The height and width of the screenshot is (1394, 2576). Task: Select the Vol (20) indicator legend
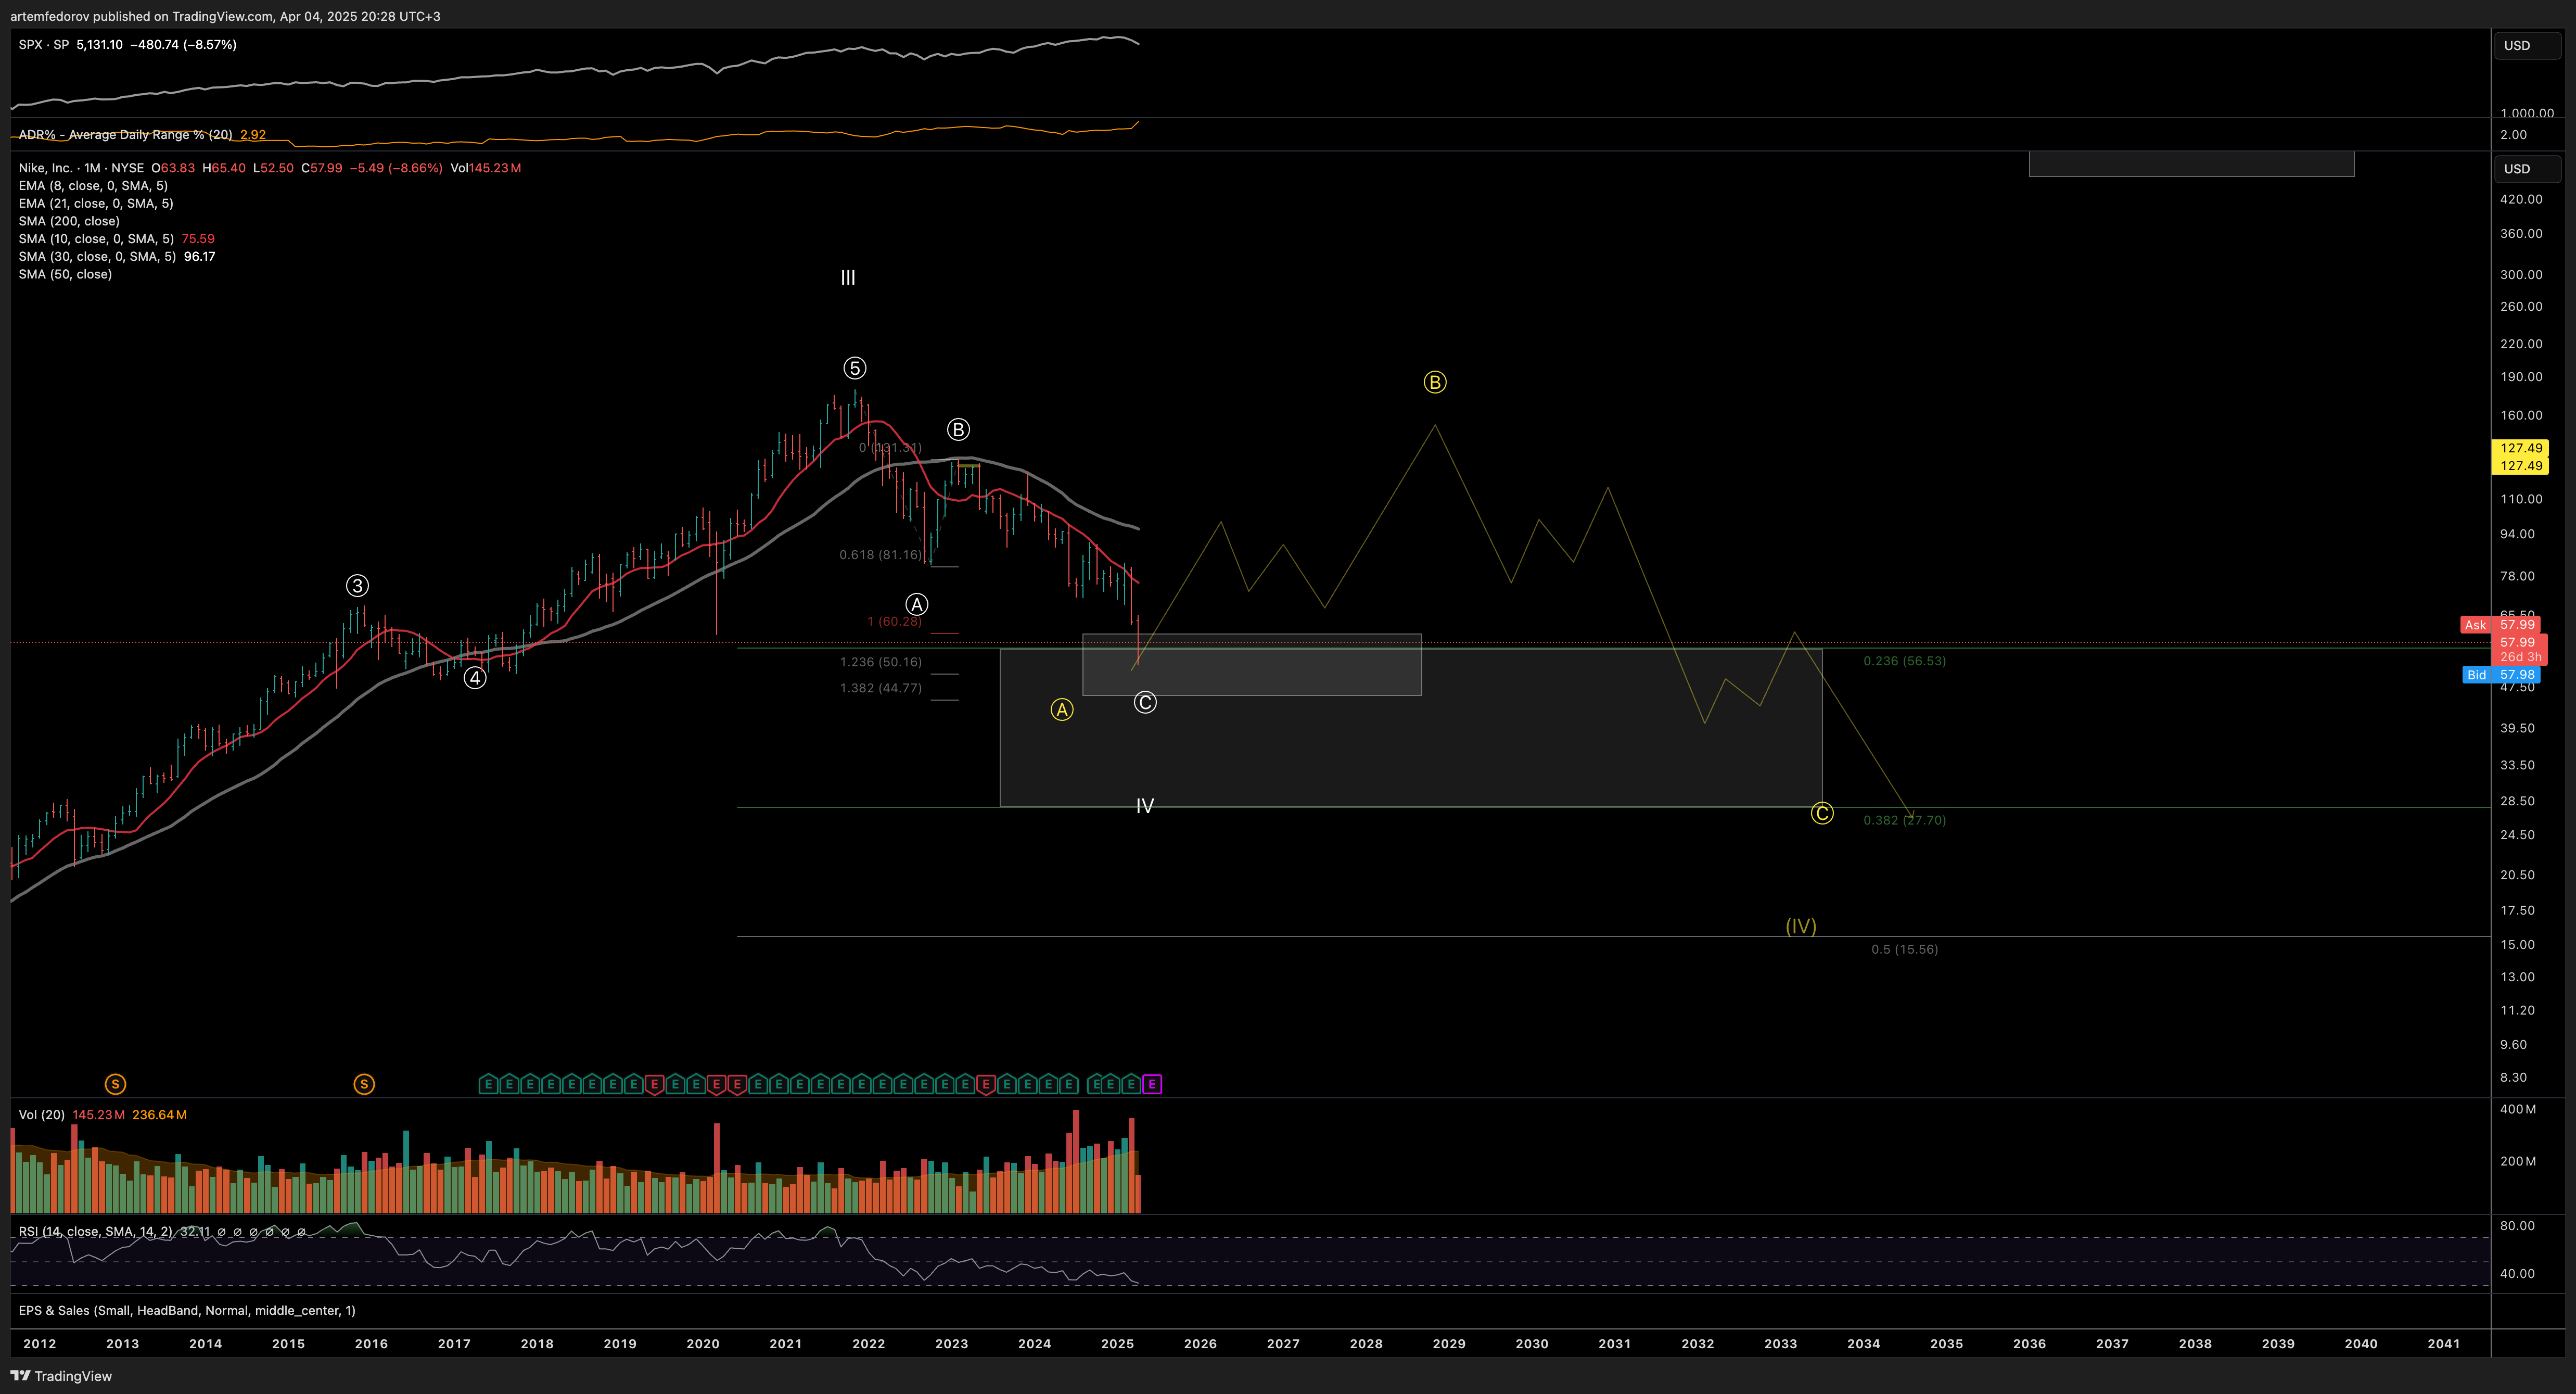(41, 1115)
